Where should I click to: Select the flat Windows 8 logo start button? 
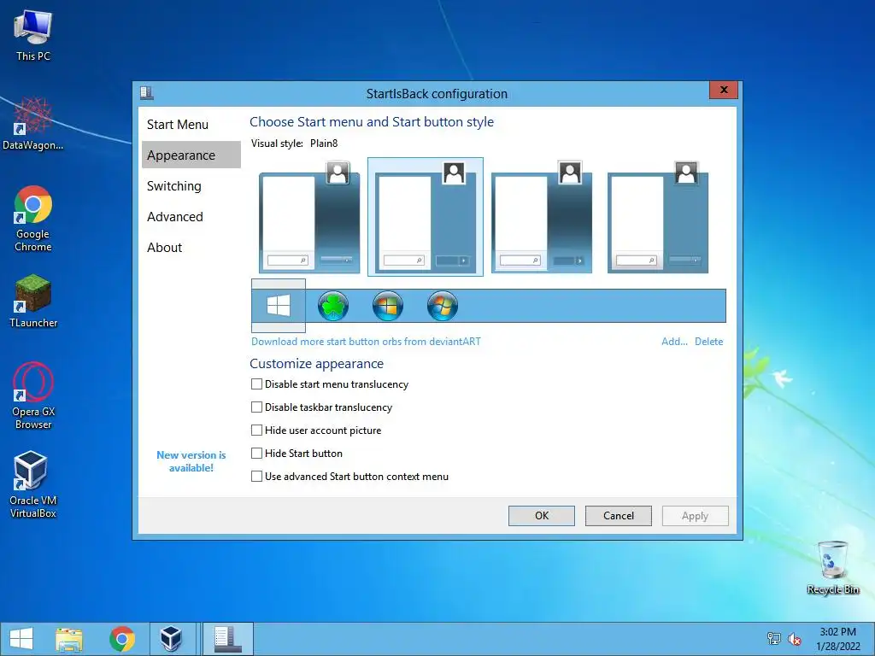pos(279,306)
